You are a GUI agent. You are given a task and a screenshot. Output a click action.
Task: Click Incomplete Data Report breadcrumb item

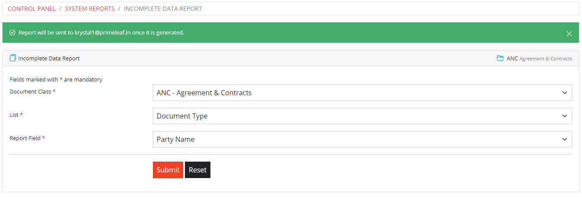(x=163, y=9)
